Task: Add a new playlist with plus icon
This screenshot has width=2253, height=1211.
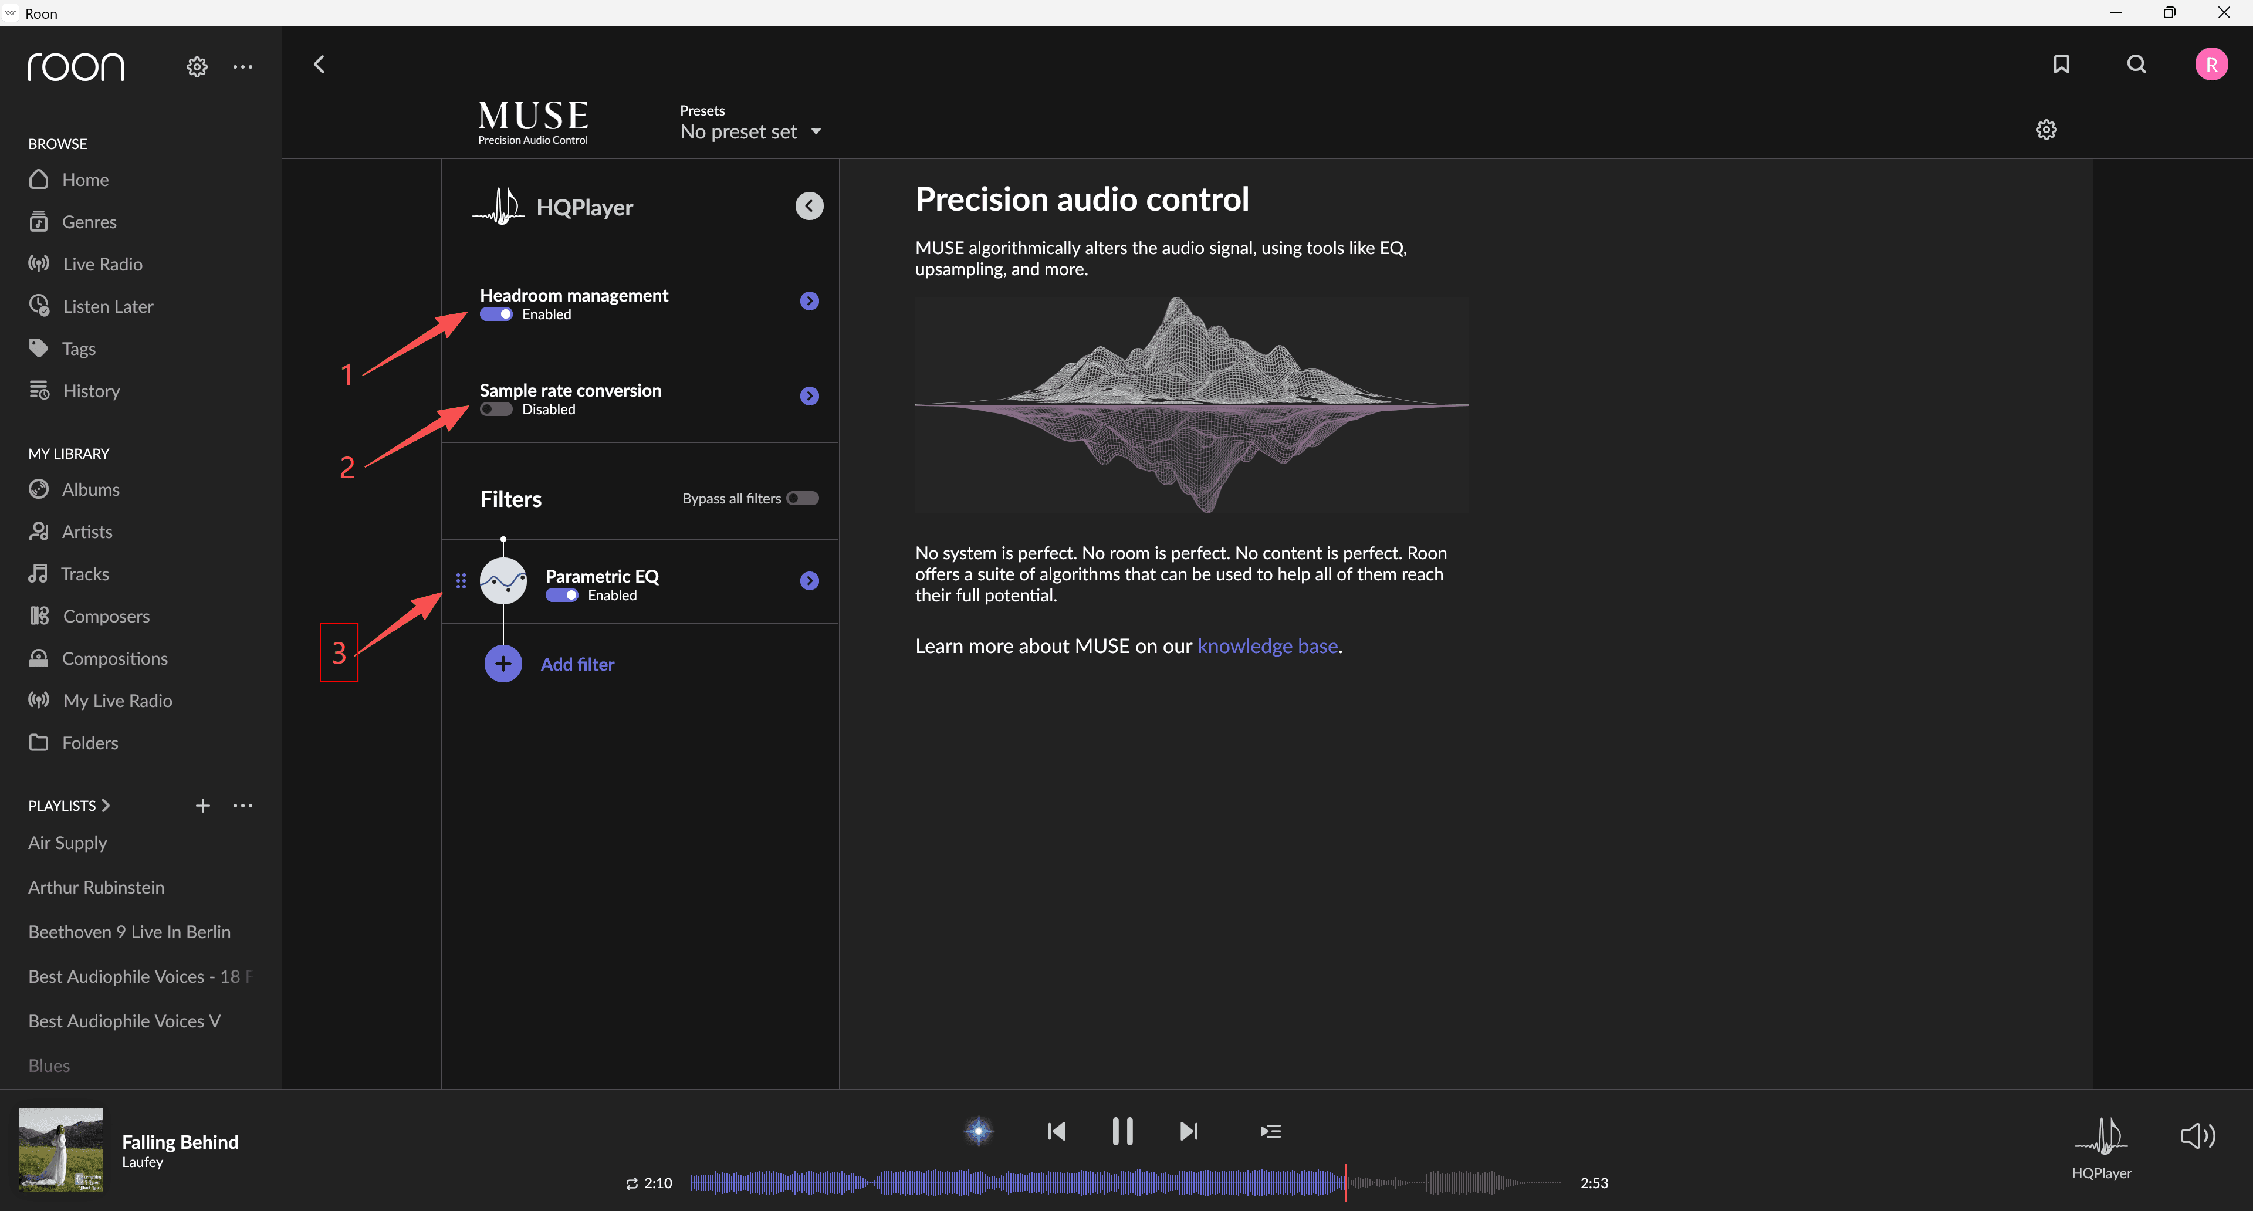Action: pyautogui.click(x=203, y=806)
